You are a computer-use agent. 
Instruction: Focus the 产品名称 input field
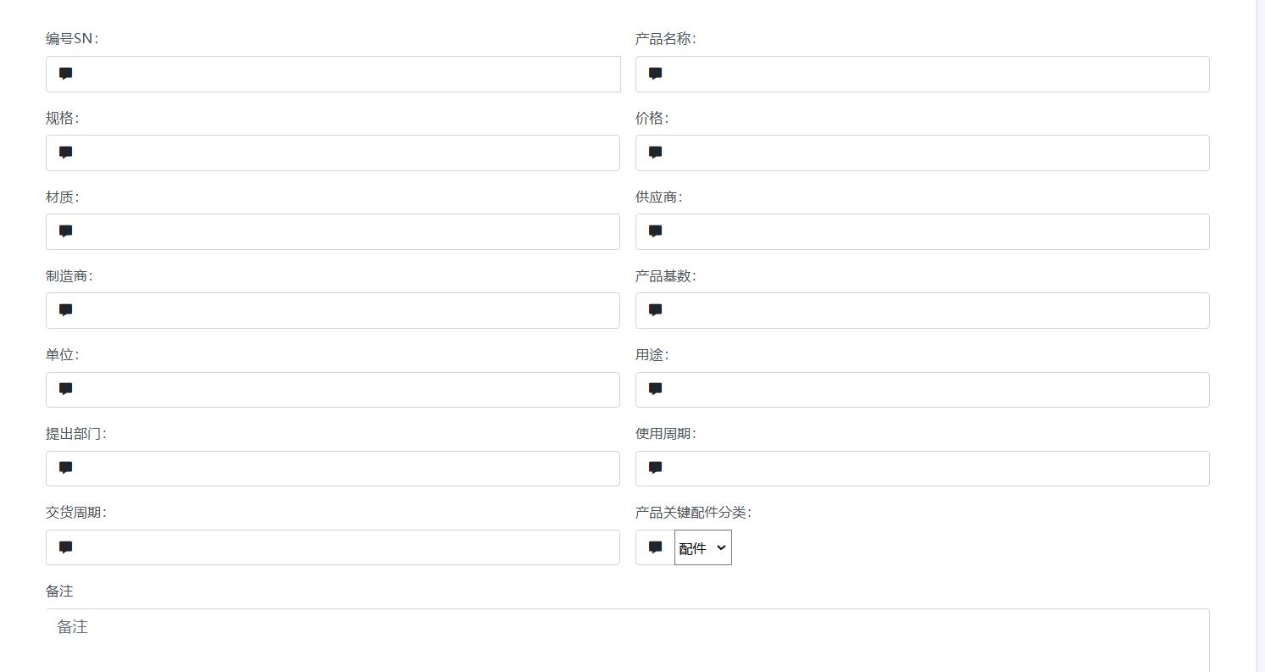point(936,75)
